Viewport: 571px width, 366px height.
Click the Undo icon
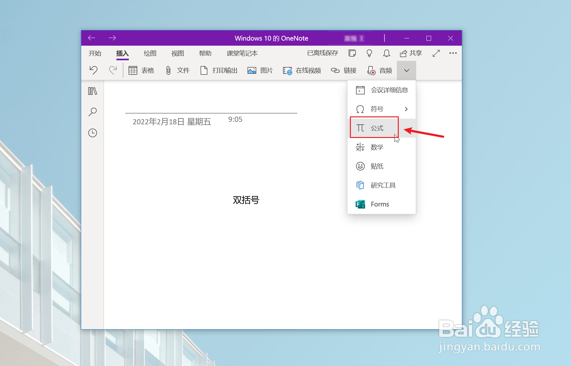[93, 70]
